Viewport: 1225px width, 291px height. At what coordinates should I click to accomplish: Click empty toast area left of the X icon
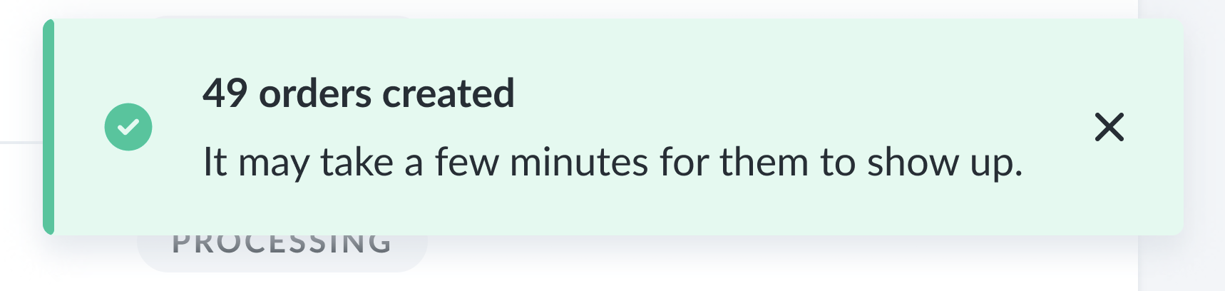(x=1055, y=128)
